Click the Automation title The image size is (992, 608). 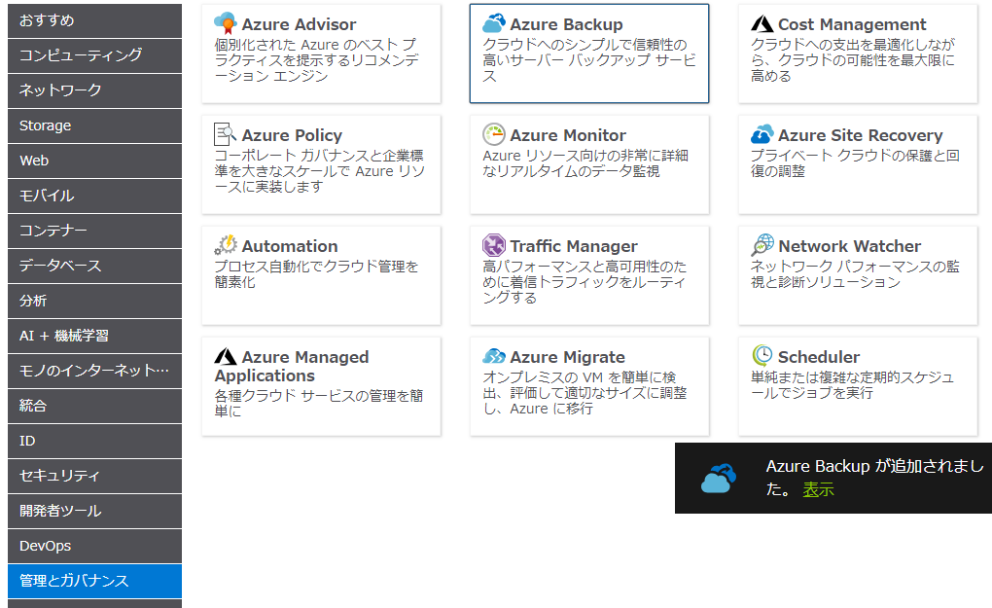pos(290,246)
